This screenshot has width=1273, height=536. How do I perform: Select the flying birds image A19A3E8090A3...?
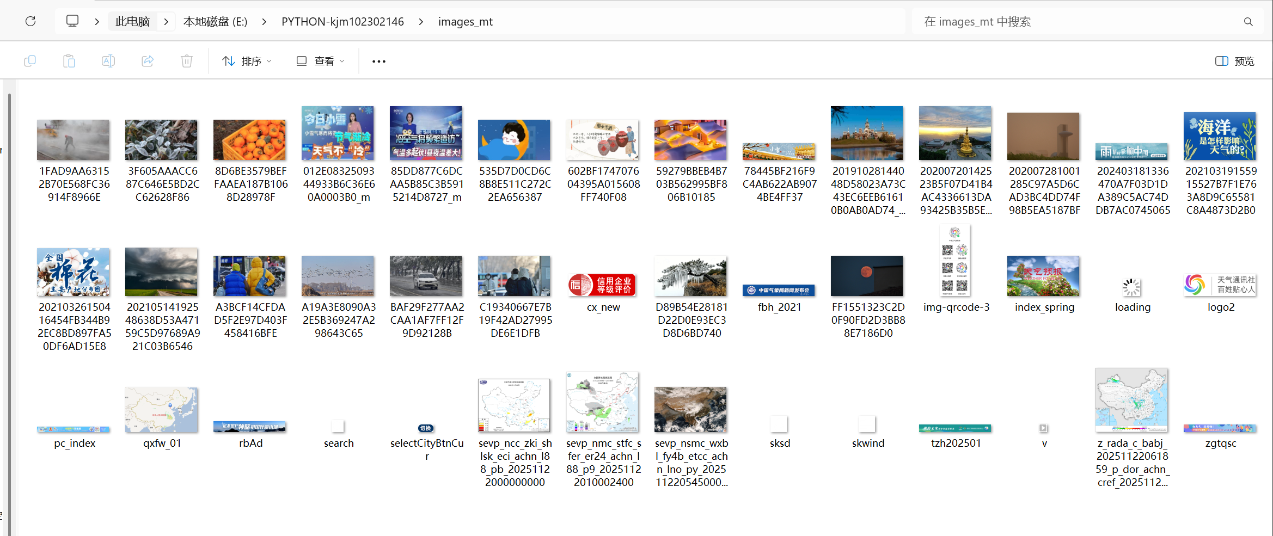pyautogui.click(x=338, y=276)
